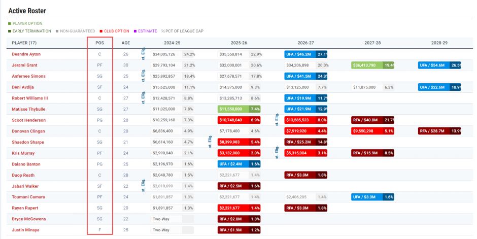
Task: Click Camara's UFA / $3.0M cell
Action: tap(372, 197)
